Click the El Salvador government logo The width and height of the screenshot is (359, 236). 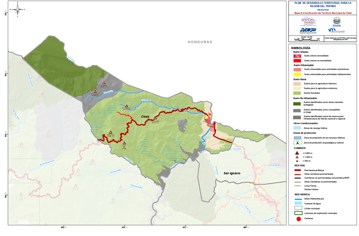point(336,30)
